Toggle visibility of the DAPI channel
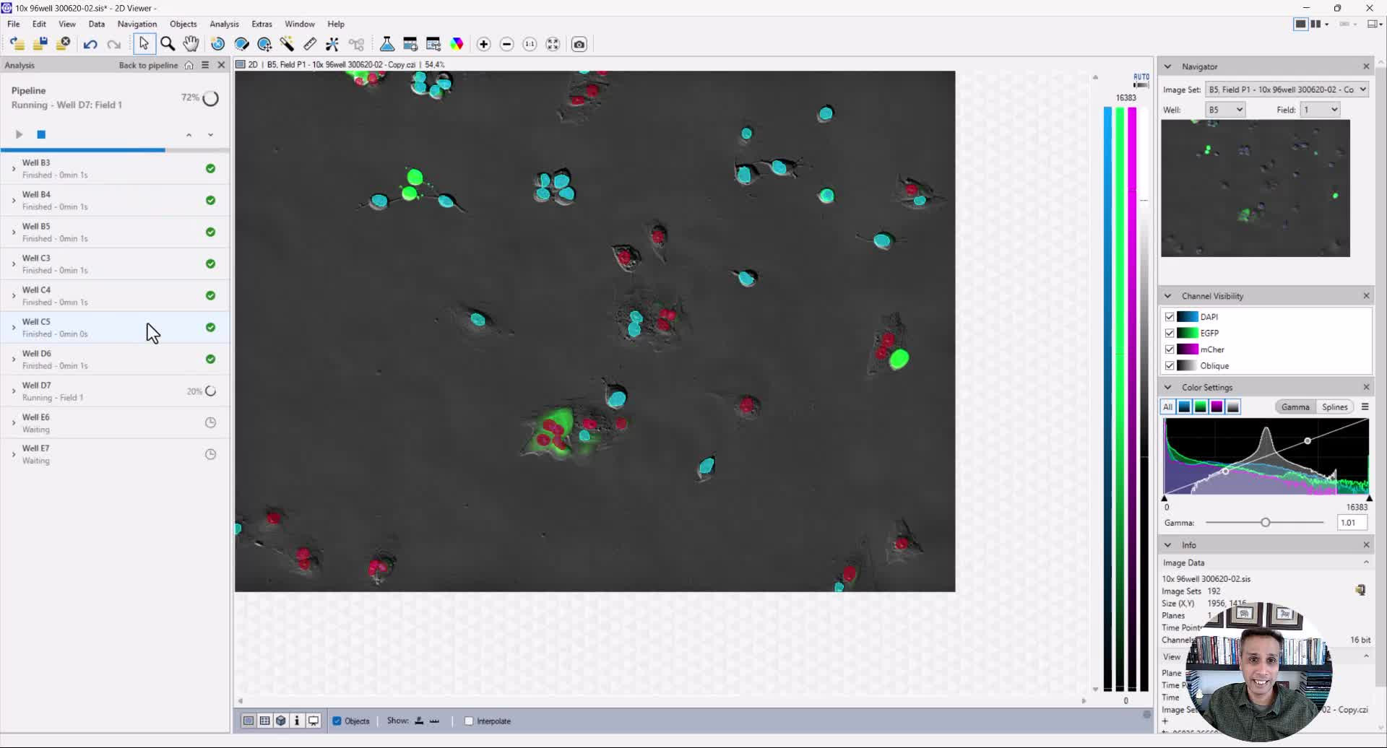Screen dimensions: 1387x748 coord(1171,316)
